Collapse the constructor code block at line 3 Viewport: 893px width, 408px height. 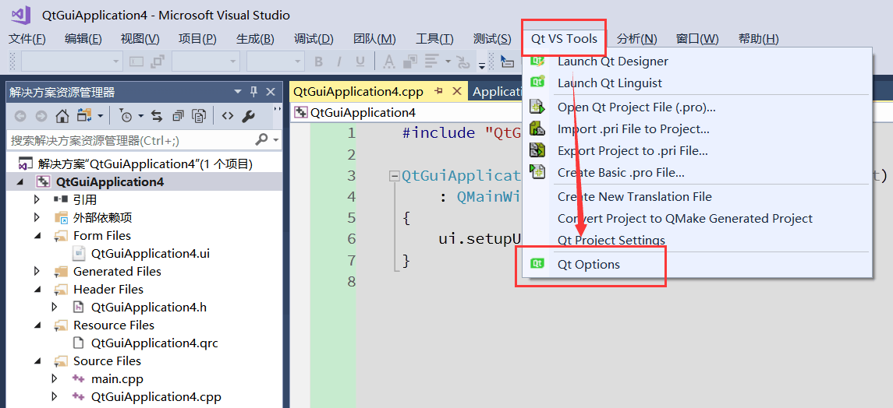[393, 176]
